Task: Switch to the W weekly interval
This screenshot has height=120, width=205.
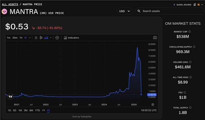Action: pos(25,38)
